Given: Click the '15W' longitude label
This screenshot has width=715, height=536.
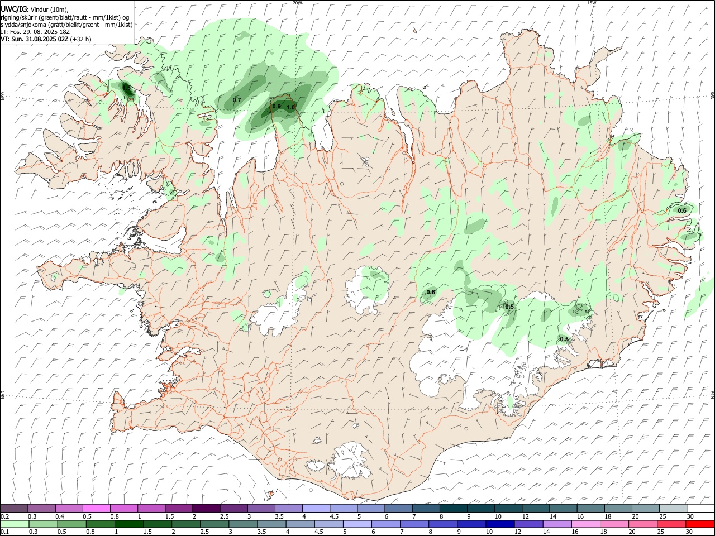Looking at the screenshot, I should coord(592,3).
